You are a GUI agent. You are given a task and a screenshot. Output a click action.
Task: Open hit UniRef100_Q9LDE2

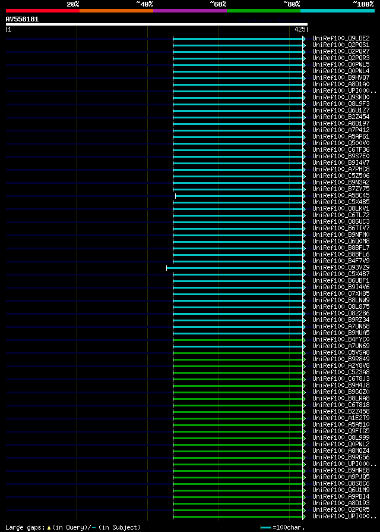(x=341, y=38)
